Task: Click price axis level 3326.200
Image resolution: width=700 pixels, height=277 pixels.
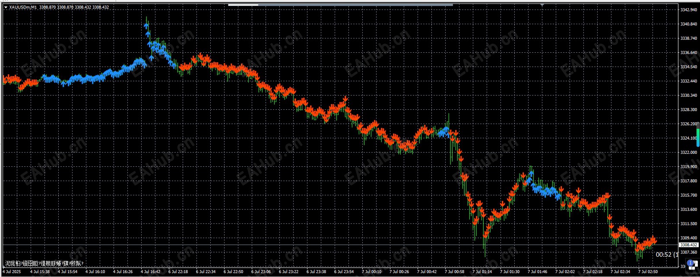Action: 687,124
